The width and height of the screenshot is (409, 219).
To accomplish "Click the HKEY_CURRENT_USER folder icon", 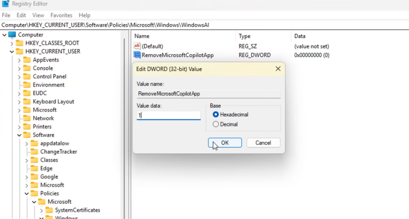I will 19,51.
